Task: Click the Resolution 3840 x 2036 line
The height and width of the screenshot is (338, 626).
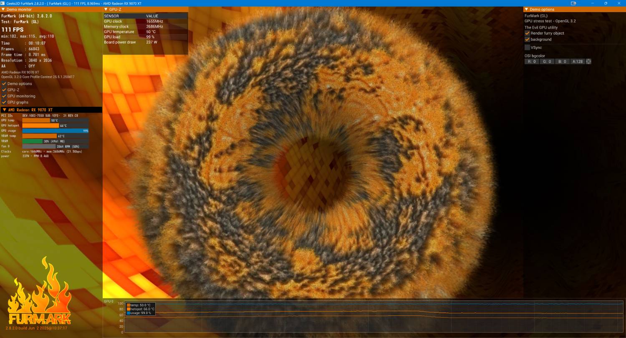Action: tap(26, 60)
